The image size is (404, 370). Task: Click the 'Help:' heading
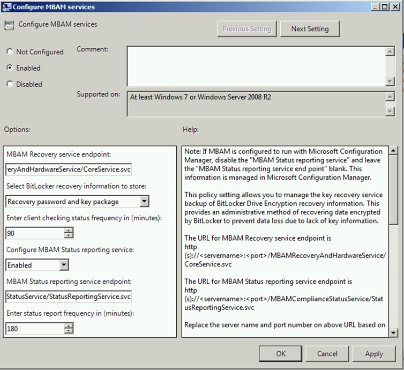(191, 129)
